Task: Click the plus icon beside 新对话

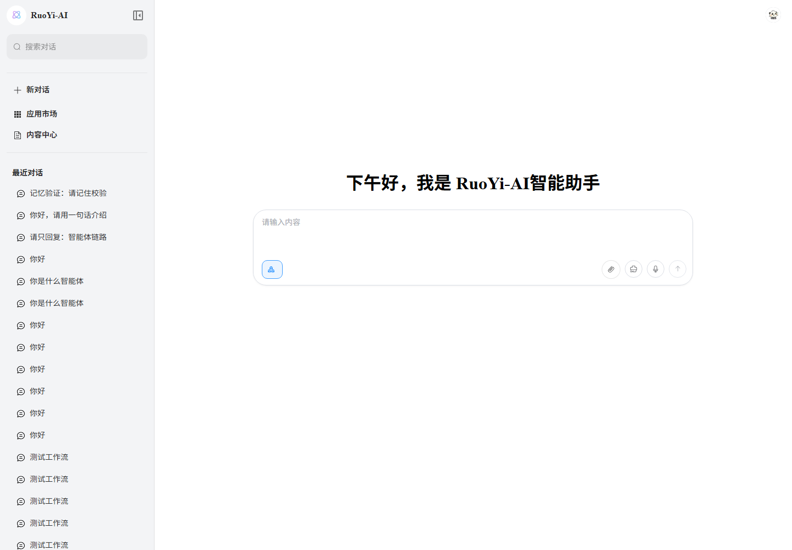Action: [18, 90]
